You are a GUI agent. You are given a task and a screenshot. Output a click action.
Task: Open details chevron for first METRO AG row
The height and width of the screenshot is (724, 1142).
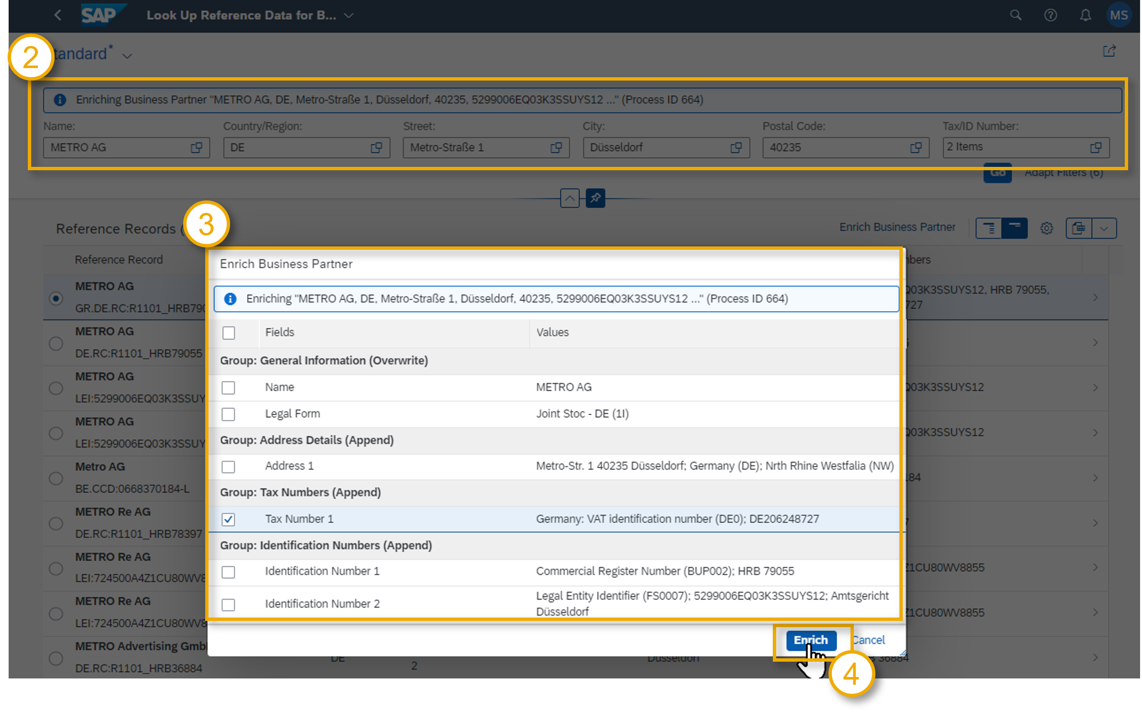1095,297
